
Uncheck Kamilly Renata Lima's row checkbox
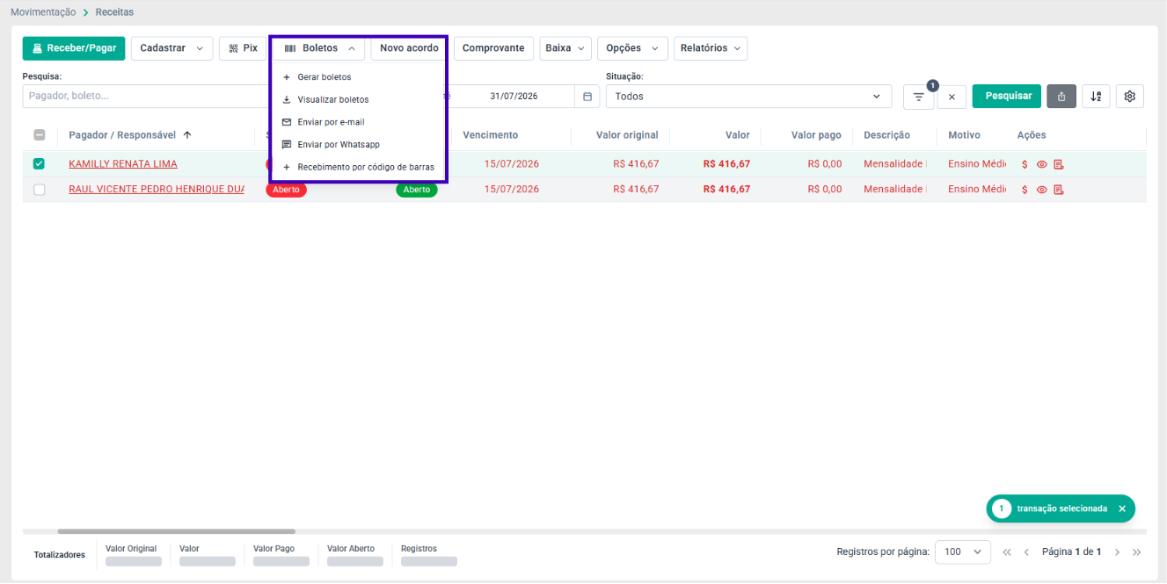(39, 163)
